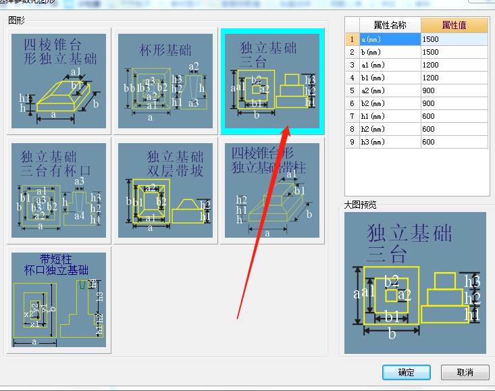Image resolution: width=495 pixels, height=391 pixels.
Task: Edit the a1(mm) value 1200
Action: (x=454, y=65)
